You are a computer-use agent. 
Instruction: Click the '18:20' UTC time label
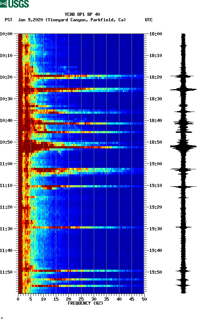pyautogui.click(x=155, y=77)
